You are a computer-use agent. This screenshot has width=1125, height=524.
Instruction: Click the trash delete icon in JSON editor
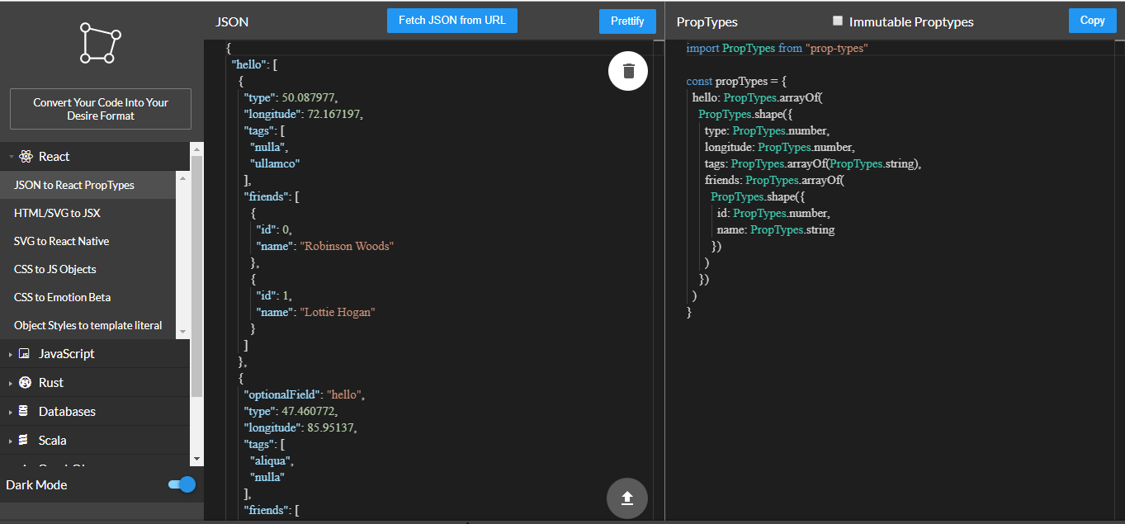[x=628, y=71]
